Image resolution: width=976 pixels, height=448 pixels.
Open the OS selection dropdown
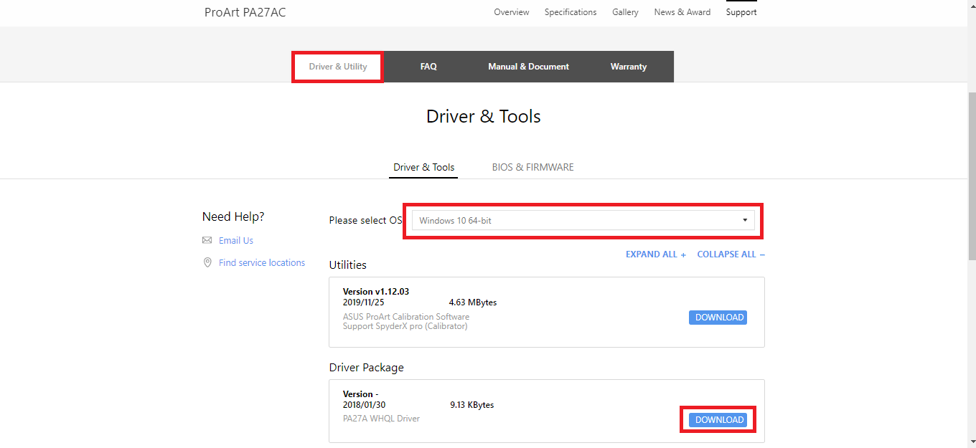(x=583, y=220)
